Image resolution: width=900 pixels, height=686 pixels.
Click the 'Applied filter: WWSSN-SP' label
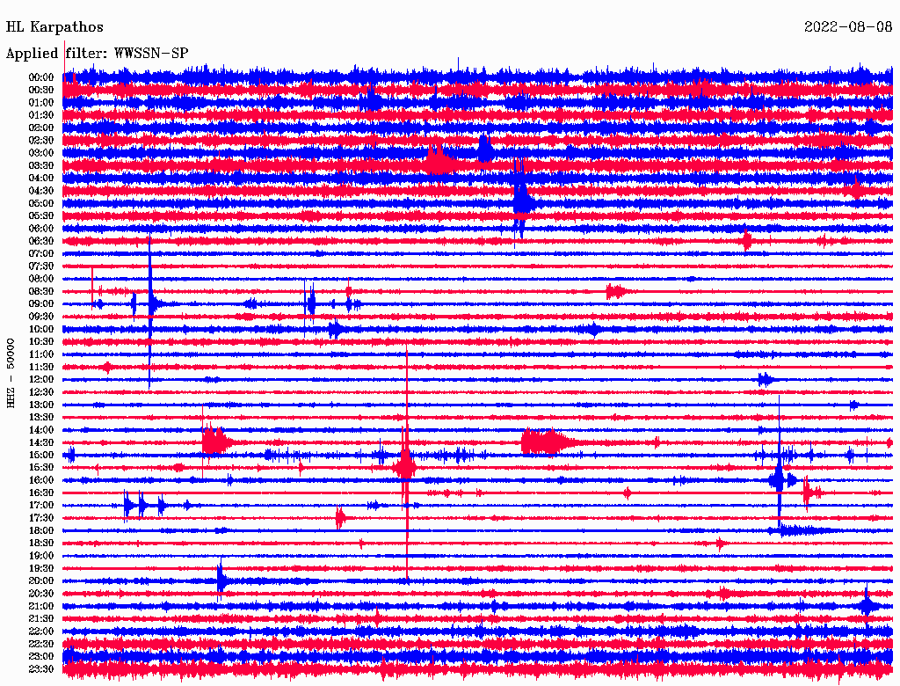(x=97, y=54)
